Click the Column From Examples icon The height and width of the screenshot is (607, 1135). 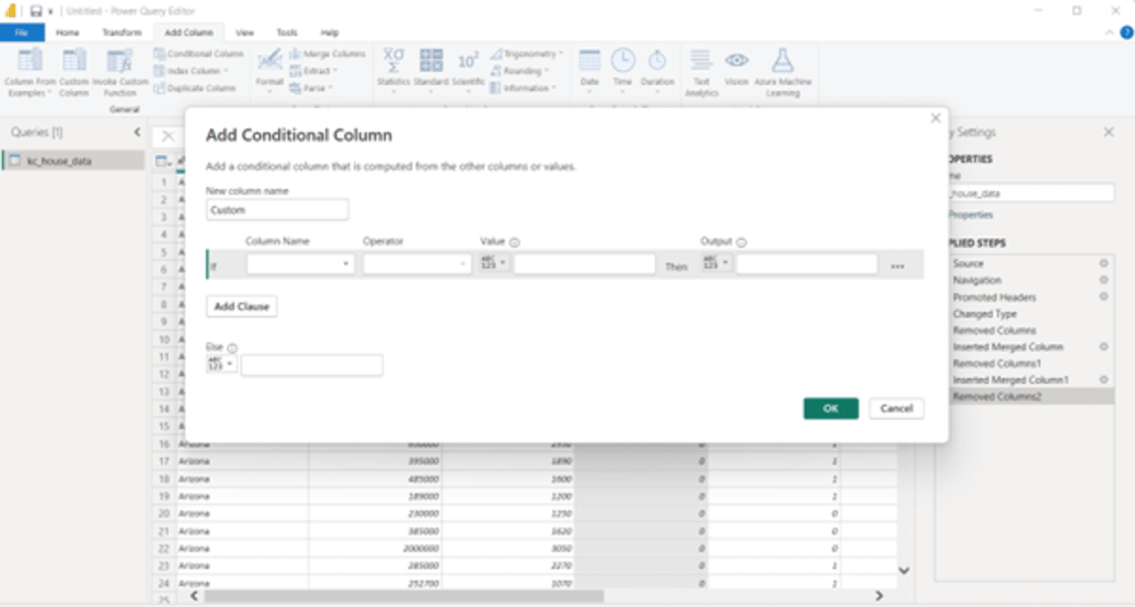[30, 61]
